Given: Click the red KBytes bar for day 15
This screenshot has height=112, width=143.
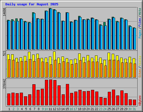Looking at the screenshot, I should pyautogui.click(x=68, y=95).
